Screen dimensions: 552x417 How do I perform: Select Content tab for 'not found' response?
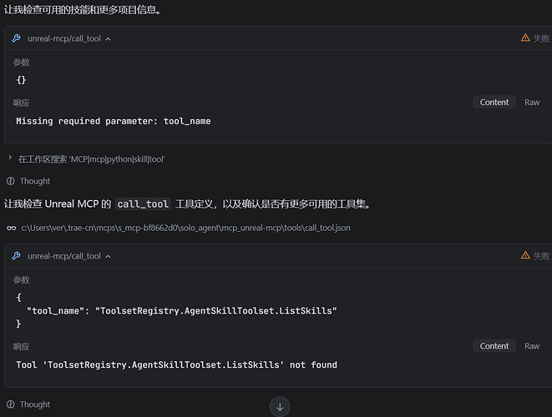pyautogui.click(x=494, y=346)
